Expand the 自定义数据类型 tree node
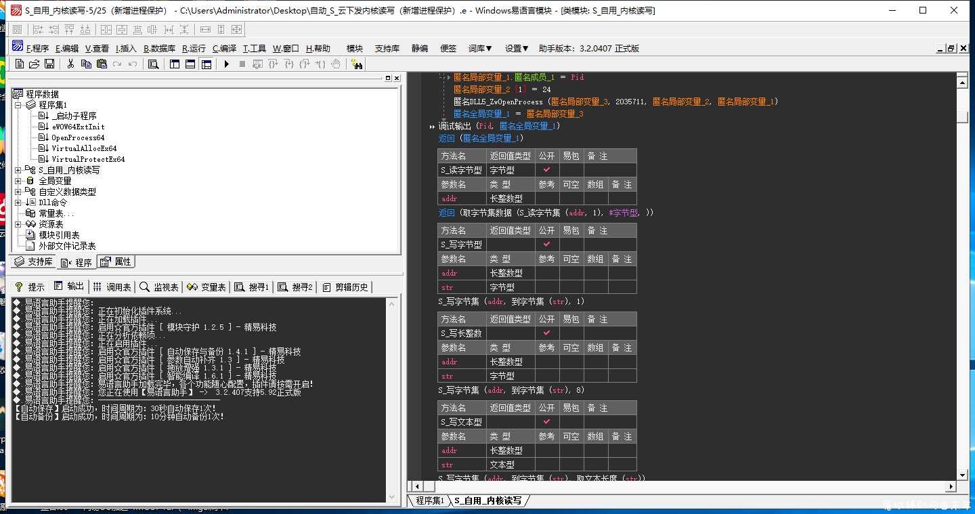The image size is (975, 514). [18, 192]
